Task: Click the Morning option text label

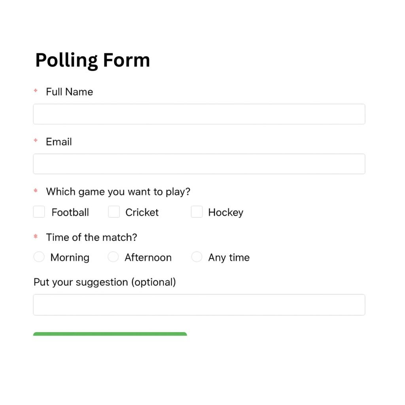Action: click(x=70, y=257)
